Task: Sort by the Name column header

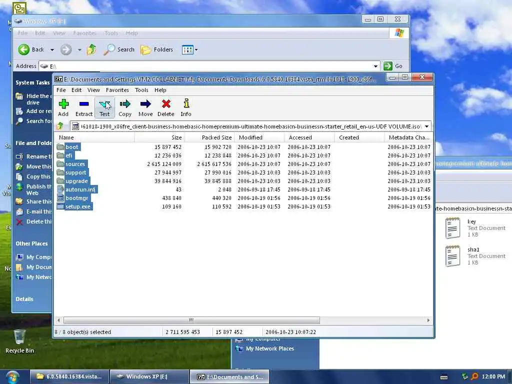Action: [94, 137]
